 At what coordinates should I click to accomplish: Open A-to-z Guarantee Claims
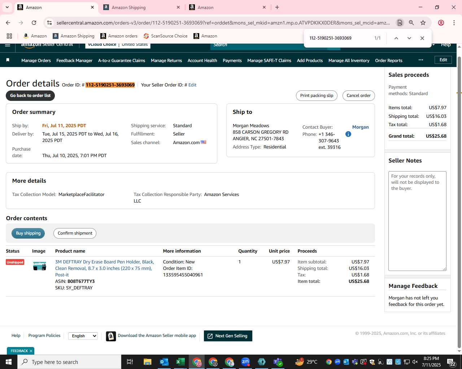tap(122, 61)
